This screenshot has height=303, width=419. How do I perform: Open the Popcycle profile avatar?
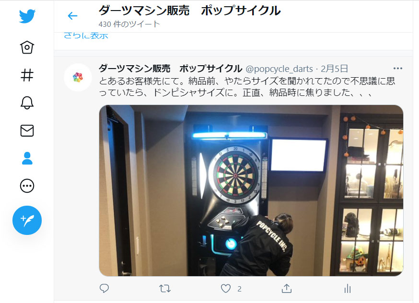[78, 78]
